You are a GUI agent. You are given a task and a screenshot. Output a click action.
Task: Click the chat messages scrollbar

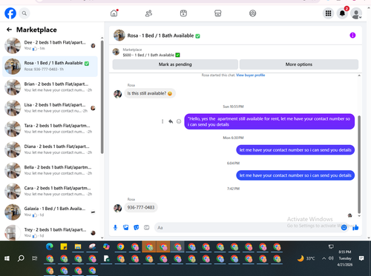tap(359, 164)
